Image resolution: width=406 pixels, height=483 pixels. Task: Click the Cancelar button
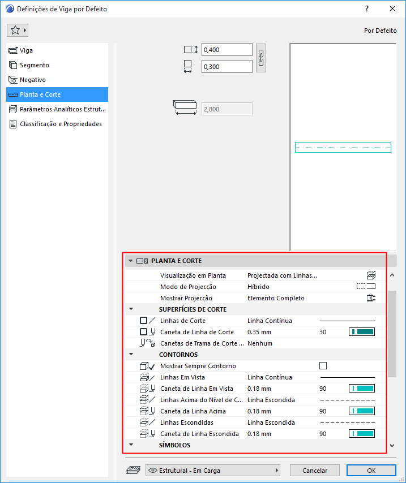[x=315, y=471]
